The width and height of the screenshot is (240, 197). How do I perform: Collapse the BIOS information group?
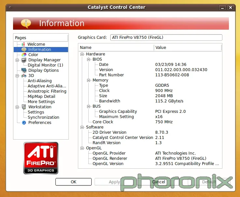[89, 59]
